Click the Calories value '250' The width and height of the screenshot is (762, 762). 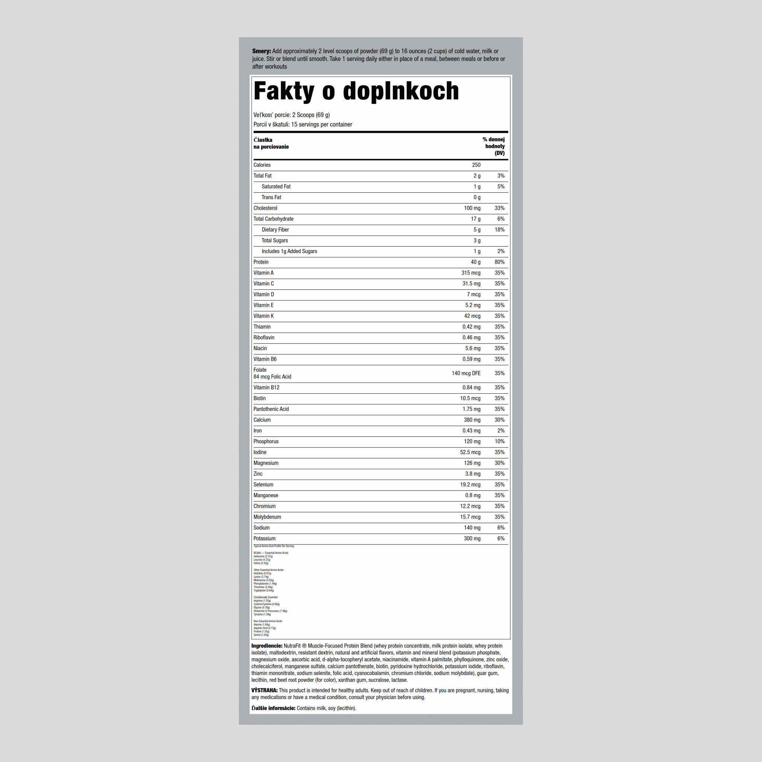click(x=476, y=165)
